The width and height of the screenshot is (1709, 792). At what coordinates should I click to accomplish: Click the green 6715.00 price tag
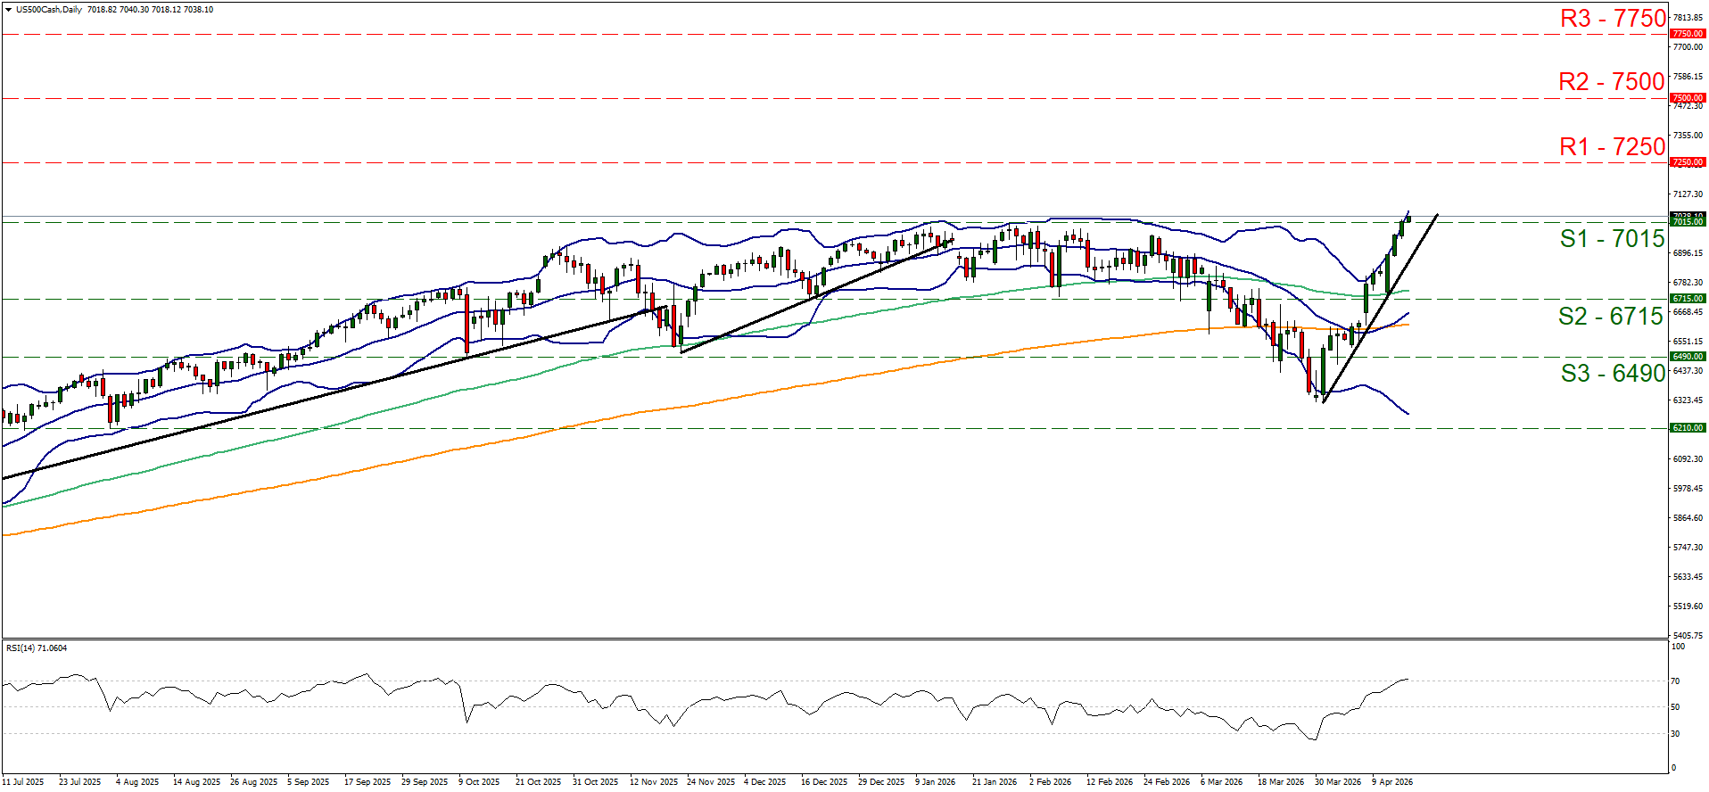pos(1687,299)
